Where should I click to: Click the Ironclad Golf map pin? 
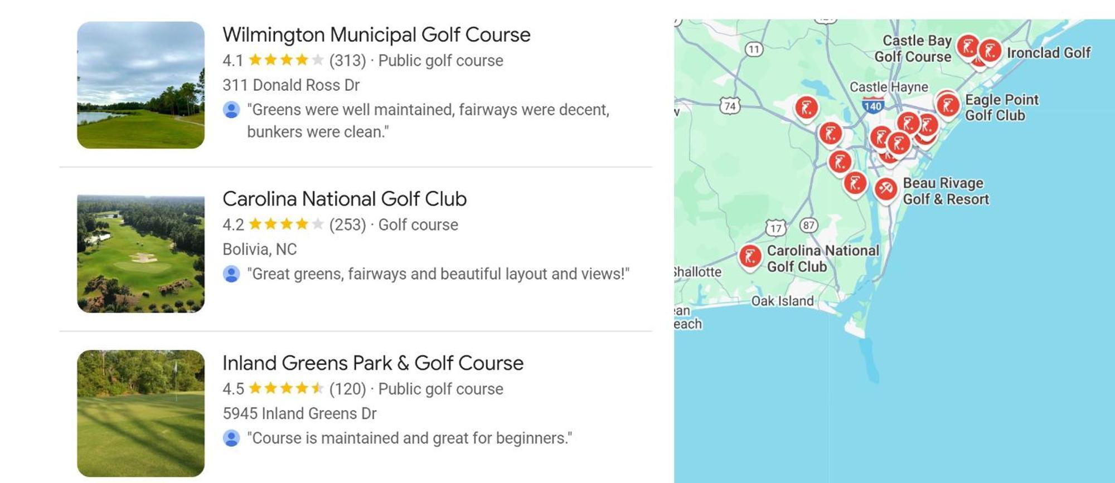[x=990, y=52]
